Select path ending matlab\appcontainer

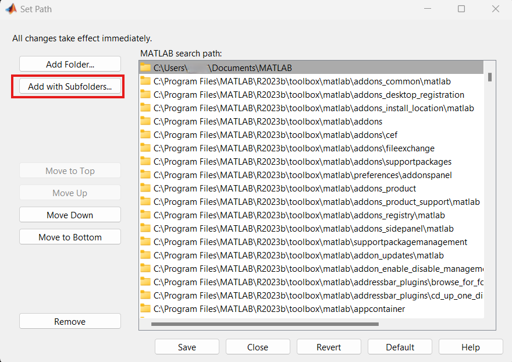(x=311, y=308)
